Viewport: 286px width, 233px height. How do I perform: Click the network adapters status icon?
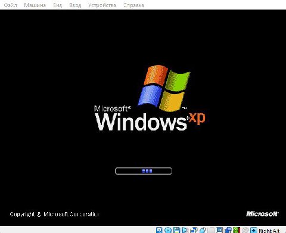tap(194, 230)
